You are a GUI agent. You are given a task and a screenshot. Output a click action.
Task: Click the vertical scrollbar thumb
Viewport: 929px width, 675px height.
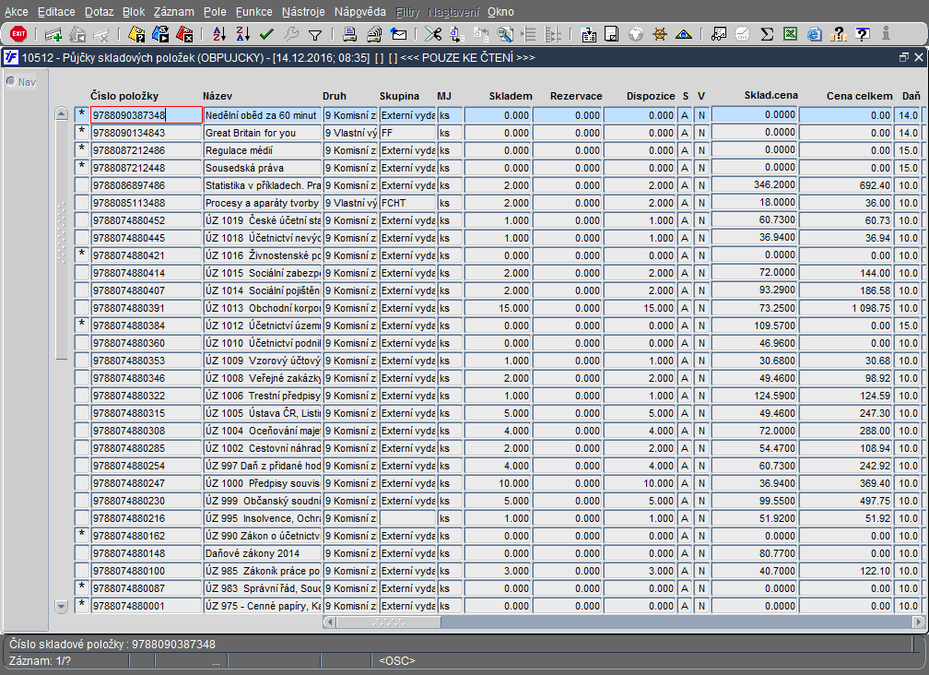coord(61,240)
